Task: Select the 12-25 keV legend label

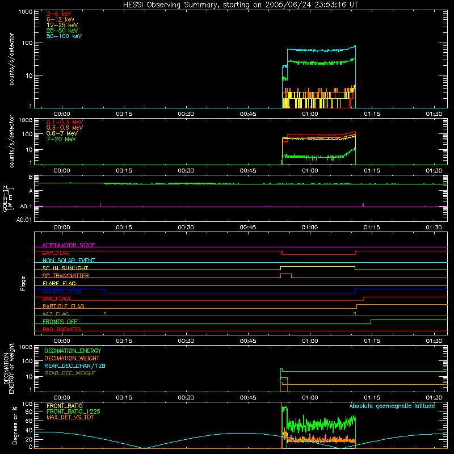Action: coord(62,25)
